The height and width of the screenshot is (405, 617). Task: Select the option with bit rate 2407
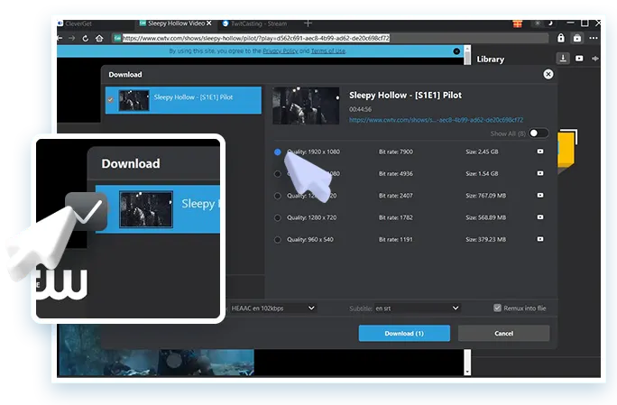pyautogui.click(x=278, y=196)
